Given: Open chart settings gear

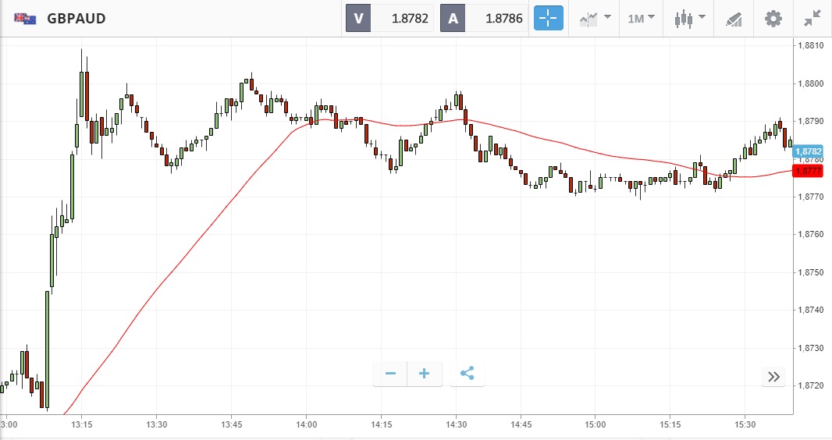Looking at the screenshot, I should click(x=773, y=18).
